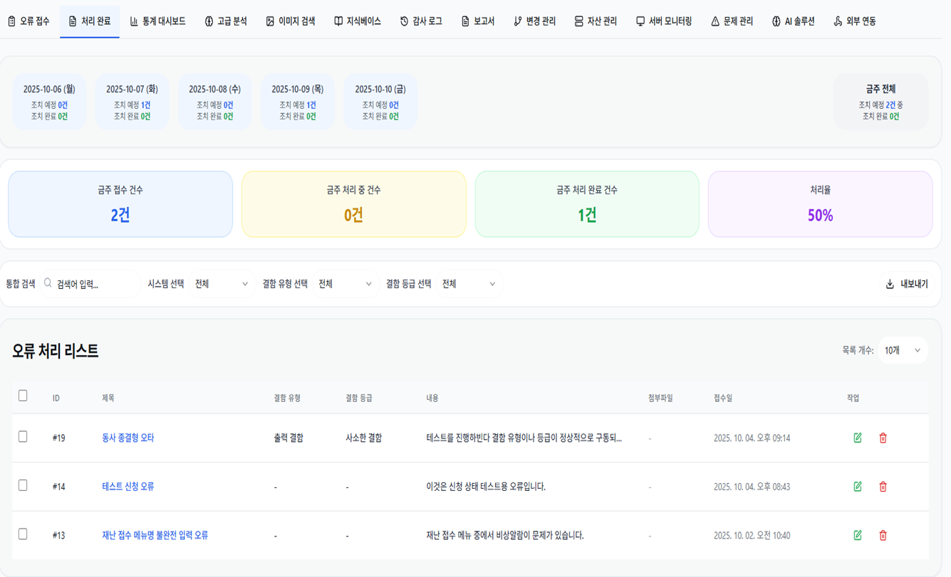This screenshot has width=951, height=577.
Task: Open the 결함 등급 선택 dropdown
Action: tap(469, 284)
